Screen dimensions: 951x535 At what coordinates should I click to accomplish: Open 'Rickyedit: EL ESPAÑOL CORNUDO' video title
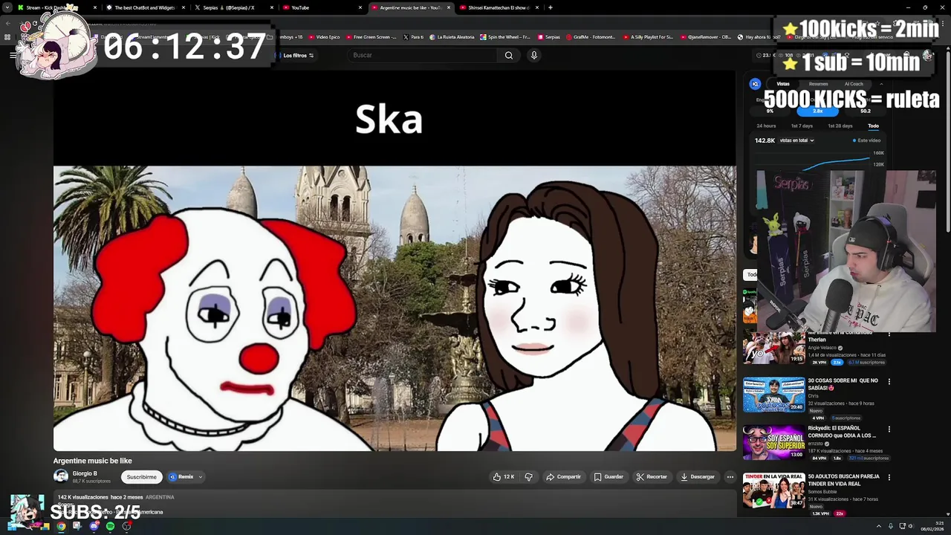(842, 432)
